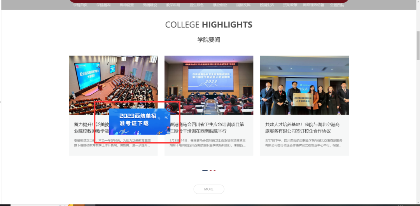Open headline 蓄力提升！泛美教育 article
420x206 pixels.
(x=92, y=128)
